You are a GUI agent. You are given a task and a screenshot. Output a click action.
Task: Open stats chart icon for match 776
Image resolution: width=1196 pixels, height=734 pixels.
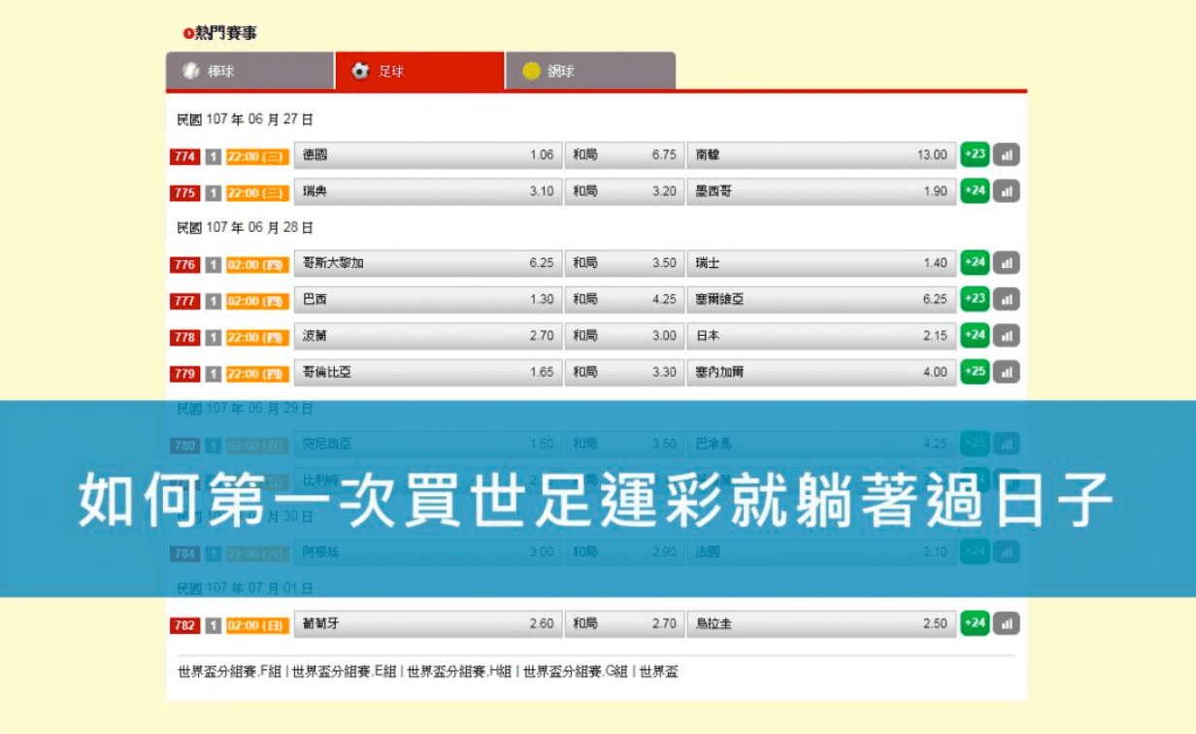click(1007, 263)
